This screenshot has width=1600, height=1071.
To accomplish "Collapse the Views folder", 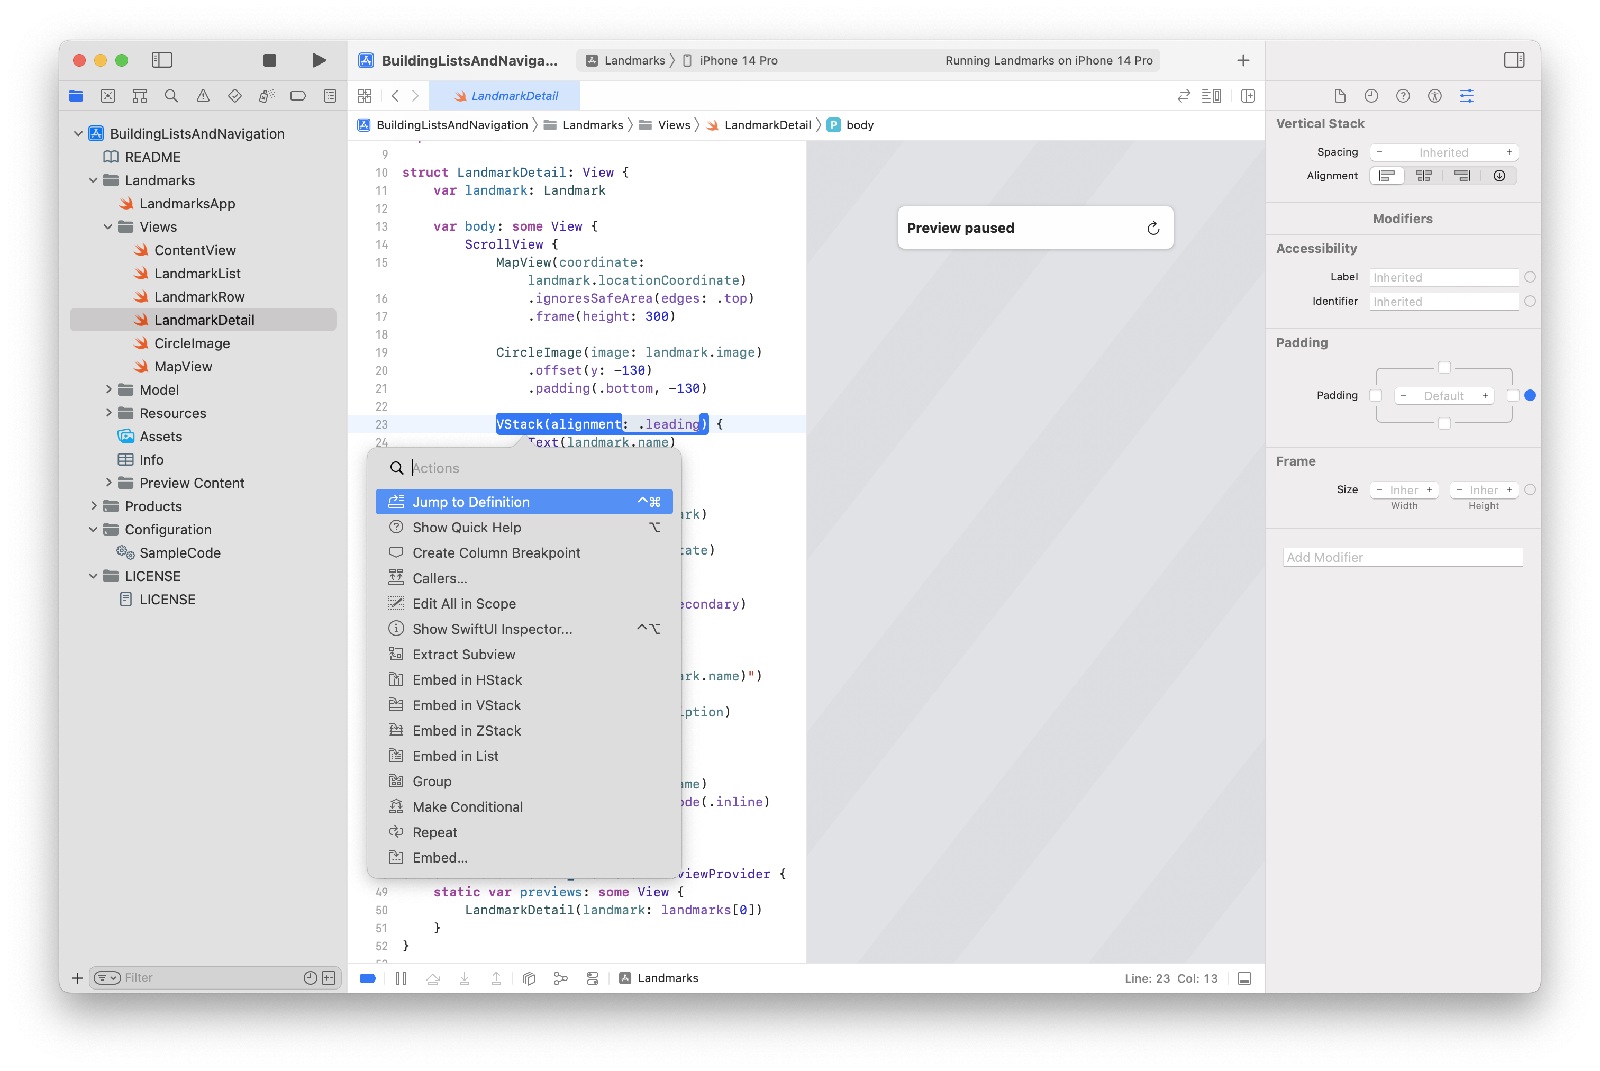I will pos(108,227).
